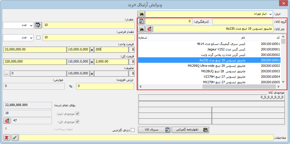The height and width of the screenshot is (144, 290).
Task: Confirm with the green checkmark button
Action: click(15, 138)
